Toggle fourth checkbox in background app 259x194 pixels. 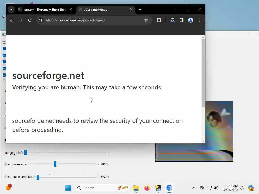[4, 68]
